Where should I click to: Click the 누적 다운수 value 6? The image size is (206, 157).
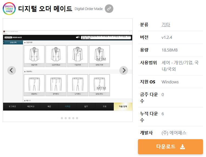(x=163, y=114)
